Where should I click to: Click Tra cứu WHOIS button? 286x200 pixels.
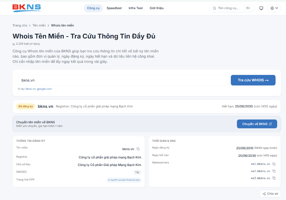(x=253, y=80)
